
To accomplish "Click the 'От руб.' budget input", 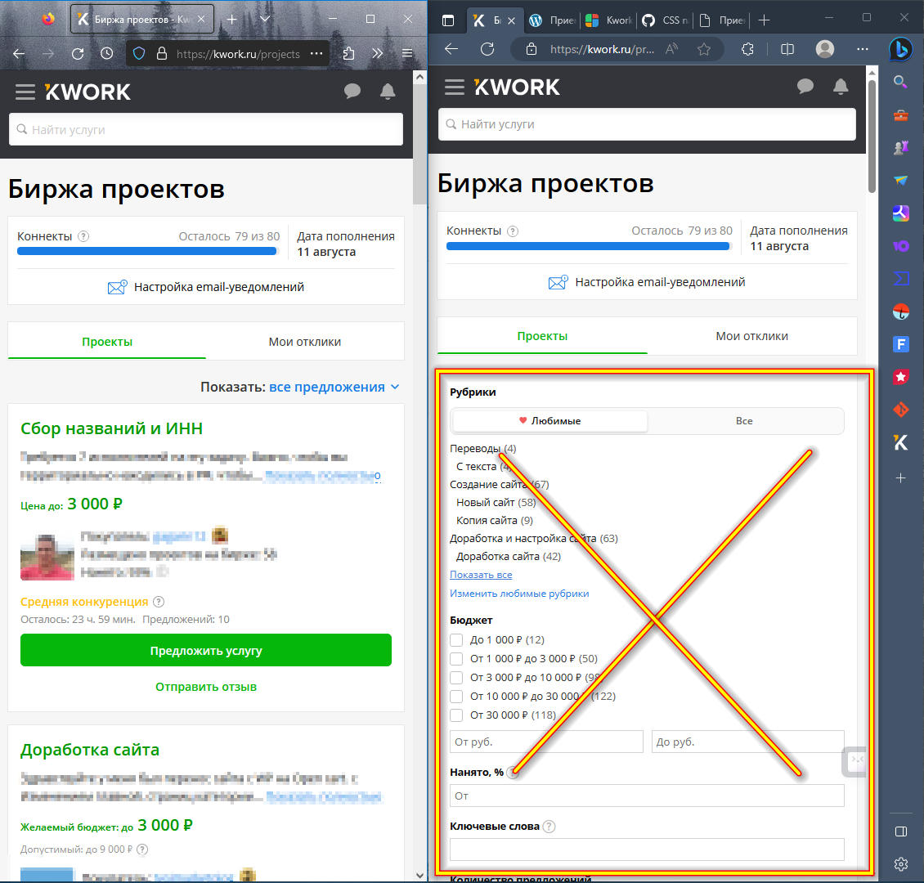I will click(546, 742).
